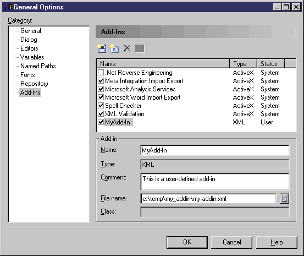Select the Fonts category item

pos(27,75)
